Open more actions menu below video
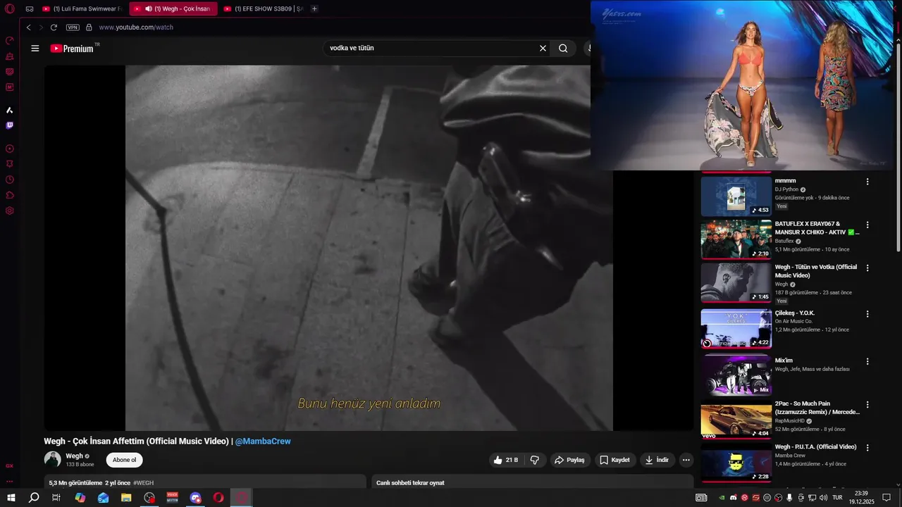 [686, 460]
